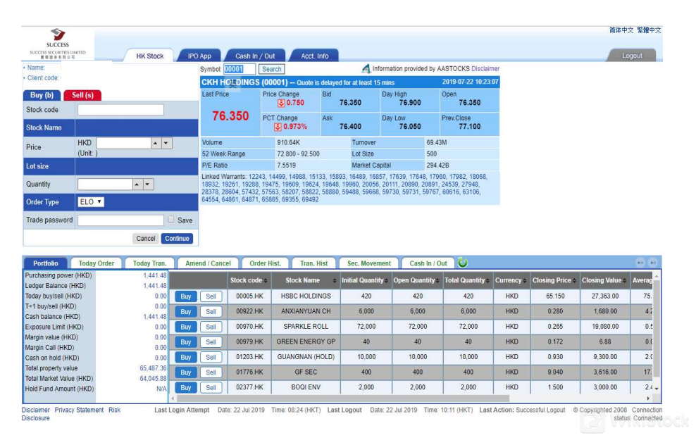Click the Stock code input field
The width and height of the screenshot is (696, 445).
pos(120,110)
